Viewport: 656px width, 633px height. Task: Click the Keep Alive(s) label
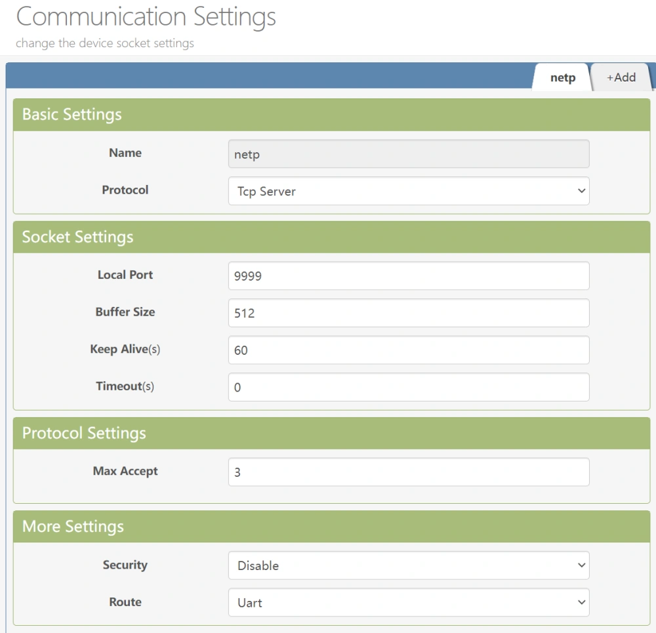tap(125, 350)
